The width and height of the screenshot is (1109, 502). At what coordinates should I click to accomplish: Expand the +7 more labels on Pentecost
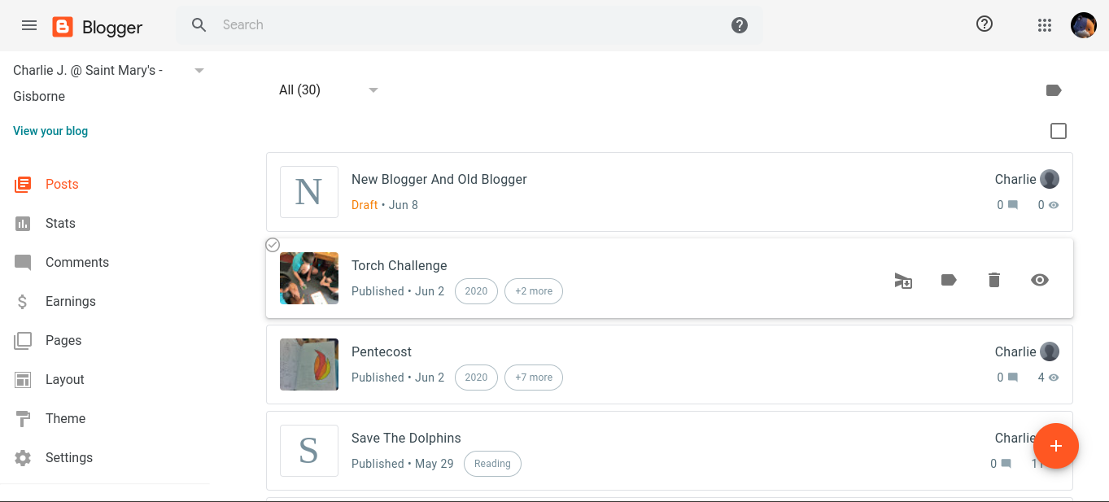(x=533, y=378)
